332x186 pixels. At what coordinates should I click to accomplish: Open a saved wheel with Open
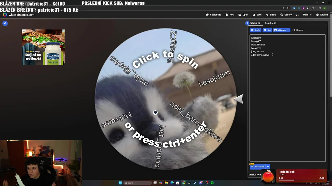[243, 15]
